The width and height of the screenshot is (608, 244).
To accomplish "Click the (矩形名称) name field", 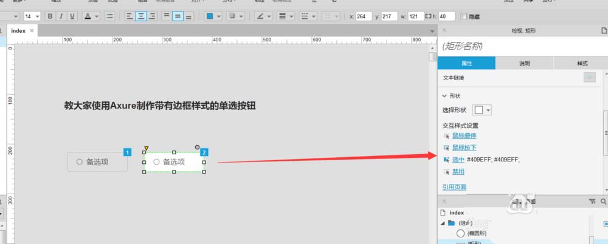I will [523, 47].
